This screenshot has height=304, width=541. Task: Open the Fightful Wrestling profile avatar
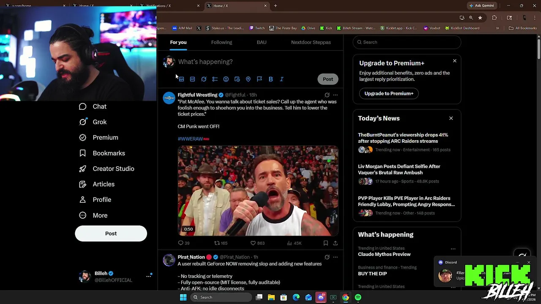click(169, 98)
